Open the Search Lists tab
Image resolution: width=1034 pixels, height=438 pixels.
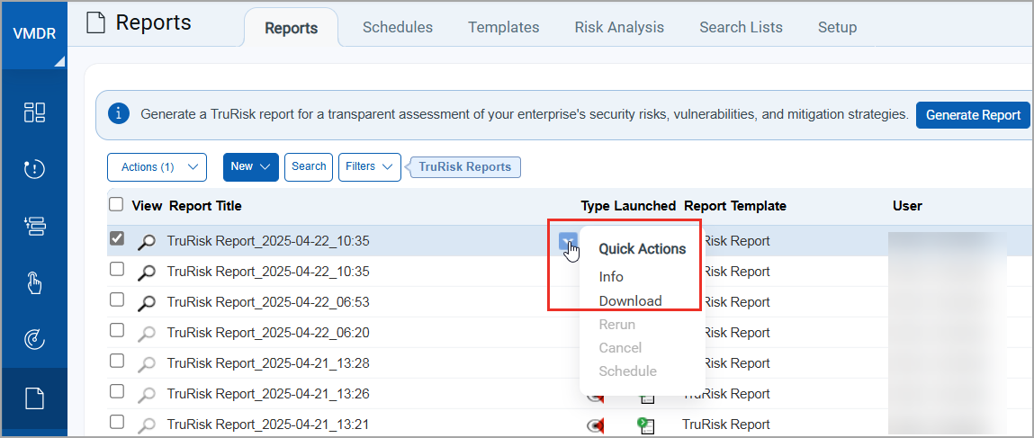(742, 28)
